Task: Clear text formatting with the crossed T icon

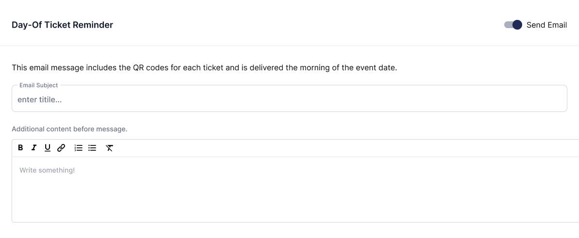Action: point(109,148)
